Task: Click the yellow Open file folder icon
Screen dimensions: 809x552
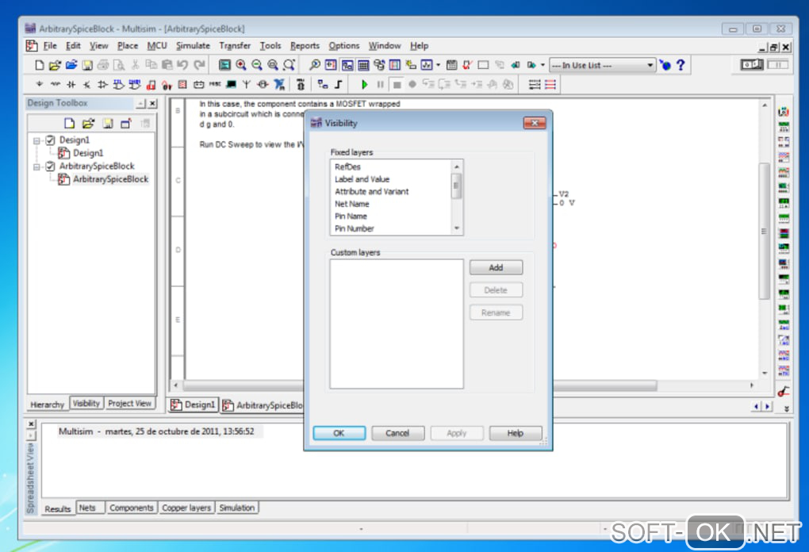Action: point(55,65)
